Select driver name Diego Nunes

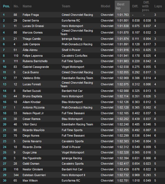pyautogui.click(x=31, y=136)
